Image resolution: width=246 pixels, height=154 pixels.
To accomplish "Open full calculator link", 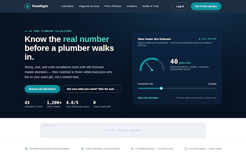I will coord(149,98).
